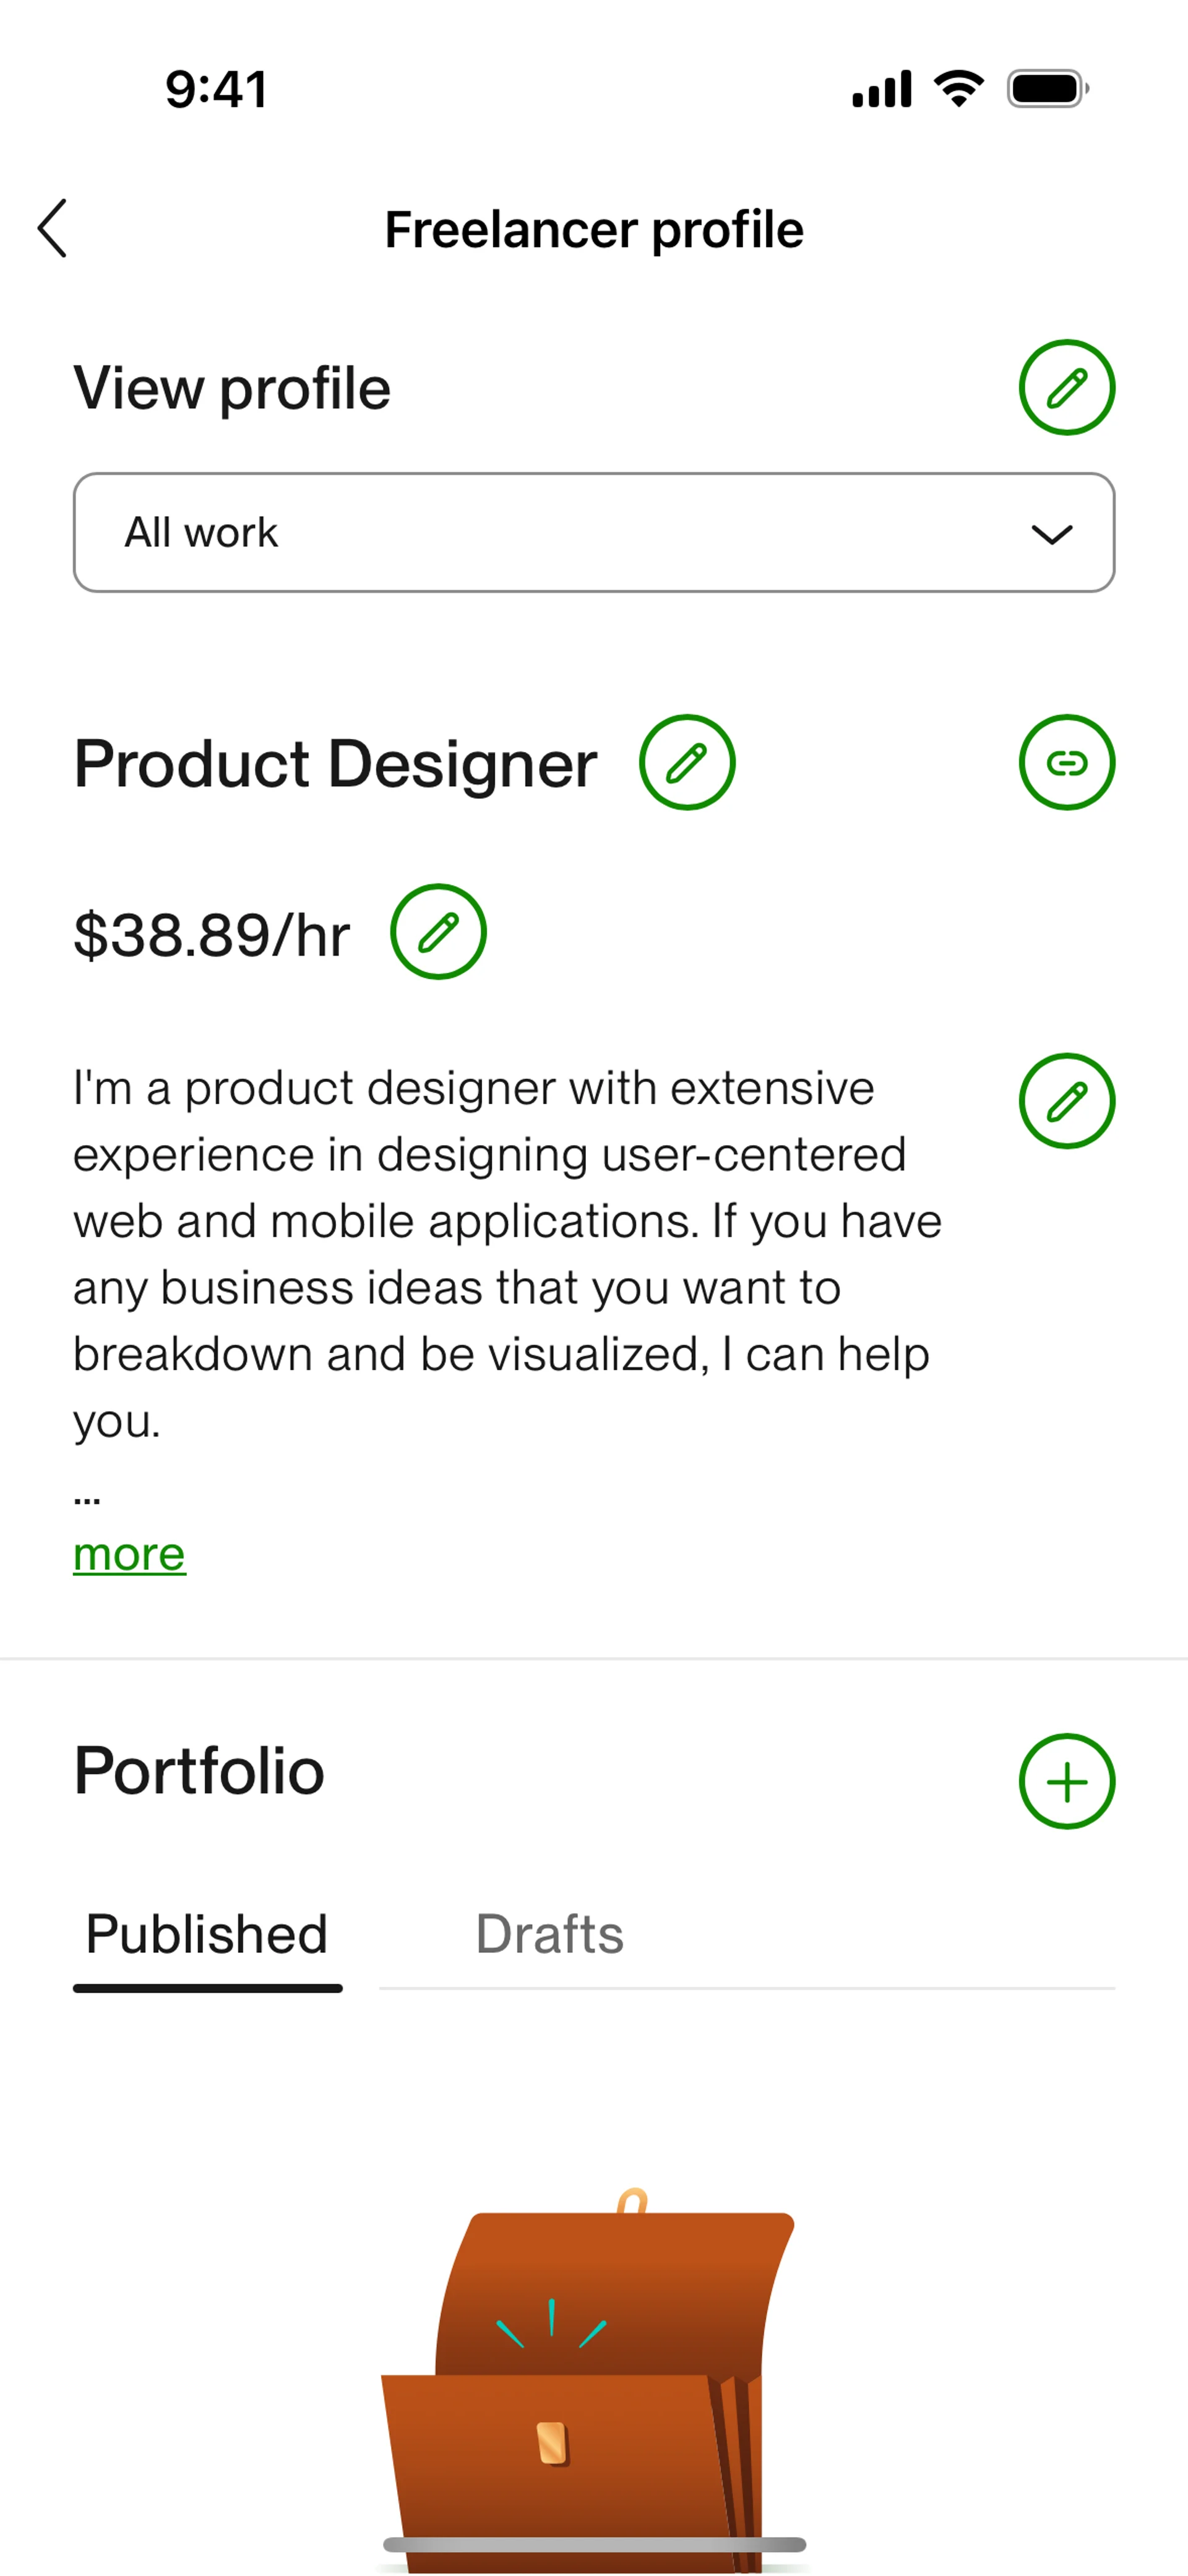Tap the Portfolio section heading
The image size is (1188, 2576).
click(x=199, y=1771)
